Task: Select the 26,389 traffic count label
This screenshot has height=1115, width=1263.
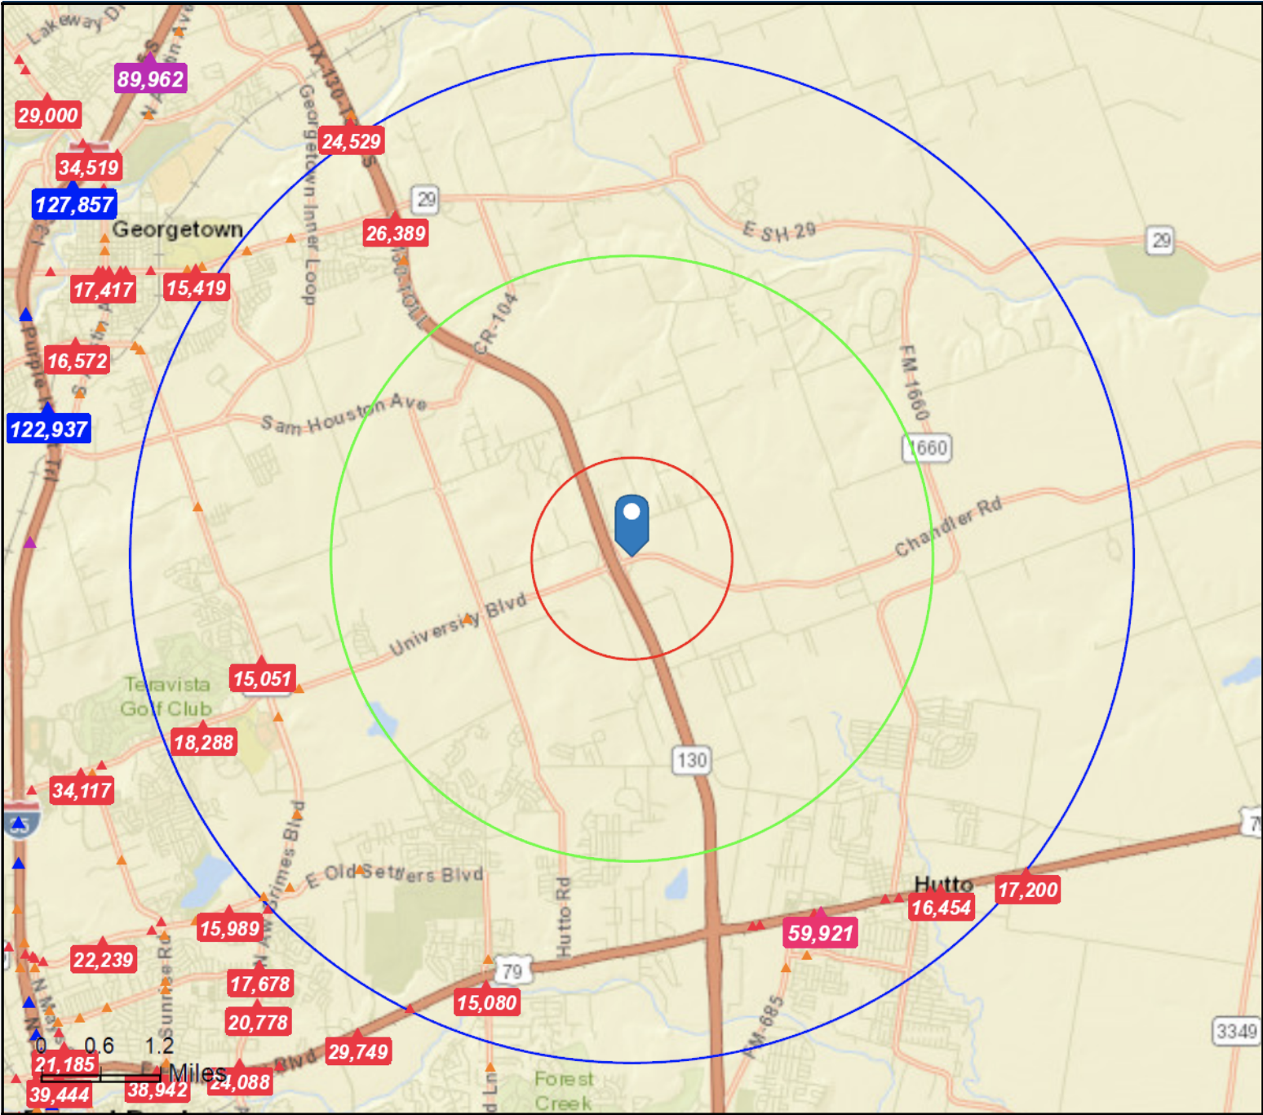Action: coord(396,233)
